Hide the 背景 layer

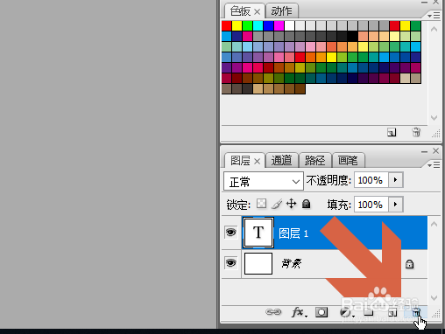click(231, 263)
